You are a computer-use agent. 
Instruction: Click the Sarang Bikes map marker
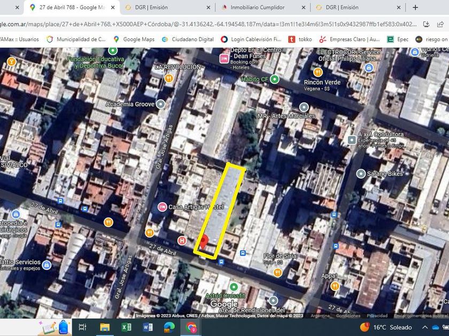point(361,174)
